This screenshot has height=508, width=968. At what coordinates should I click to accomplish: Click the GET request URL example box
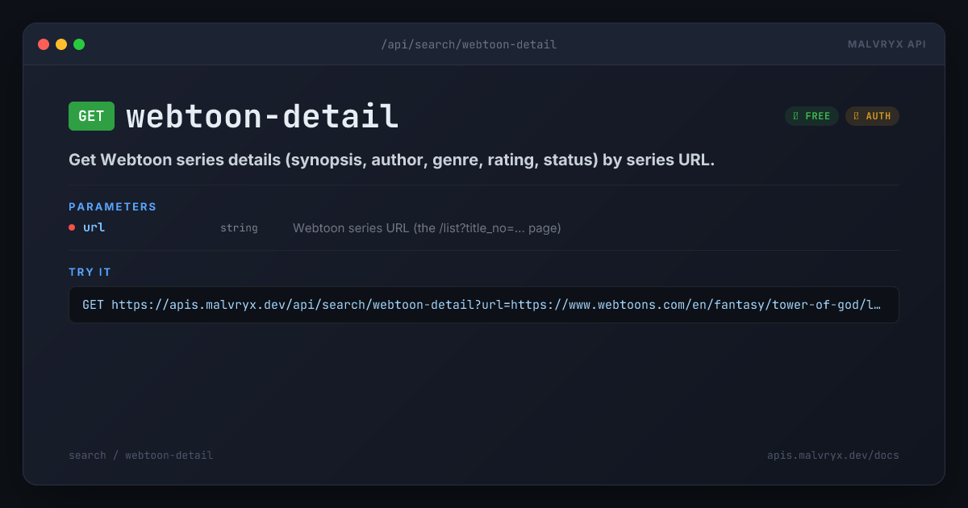(484, 305)
